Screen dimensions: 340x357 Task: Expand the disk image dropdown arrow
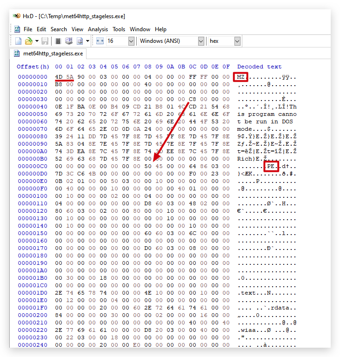point(87,41)
